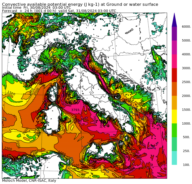Click the 'Forecast + 24 h' validity line

coord(59,11)
